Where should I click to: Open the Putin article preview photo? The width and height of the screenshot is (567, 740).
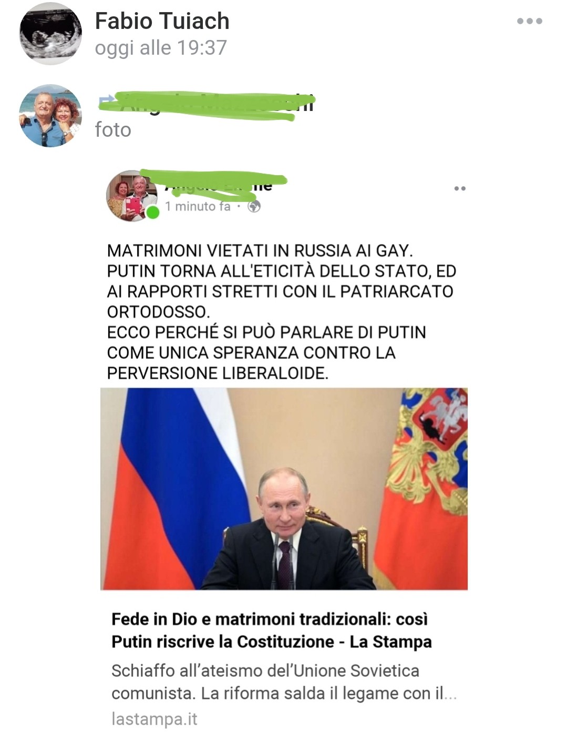pyautogui.click(x=284, y=489)
